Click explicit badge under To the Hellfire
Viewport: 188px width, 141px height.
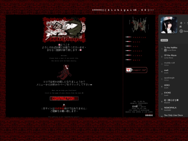click(x=165, y=50)
